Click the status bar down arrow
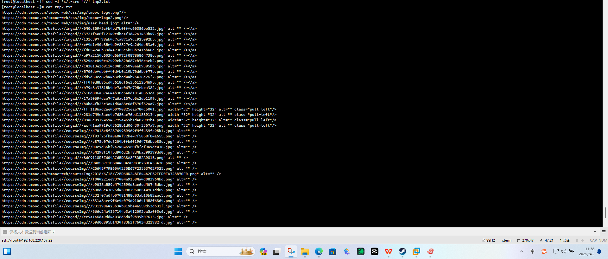 tap(582, 240)
